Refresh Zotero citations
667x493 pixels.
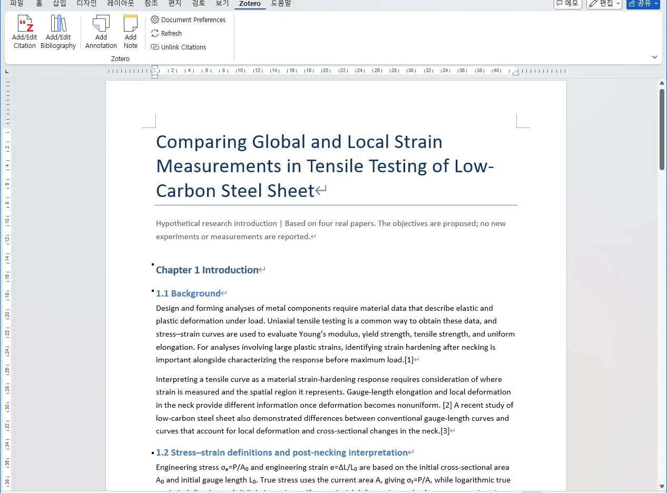pyautogui.click(x=166, y=34)
